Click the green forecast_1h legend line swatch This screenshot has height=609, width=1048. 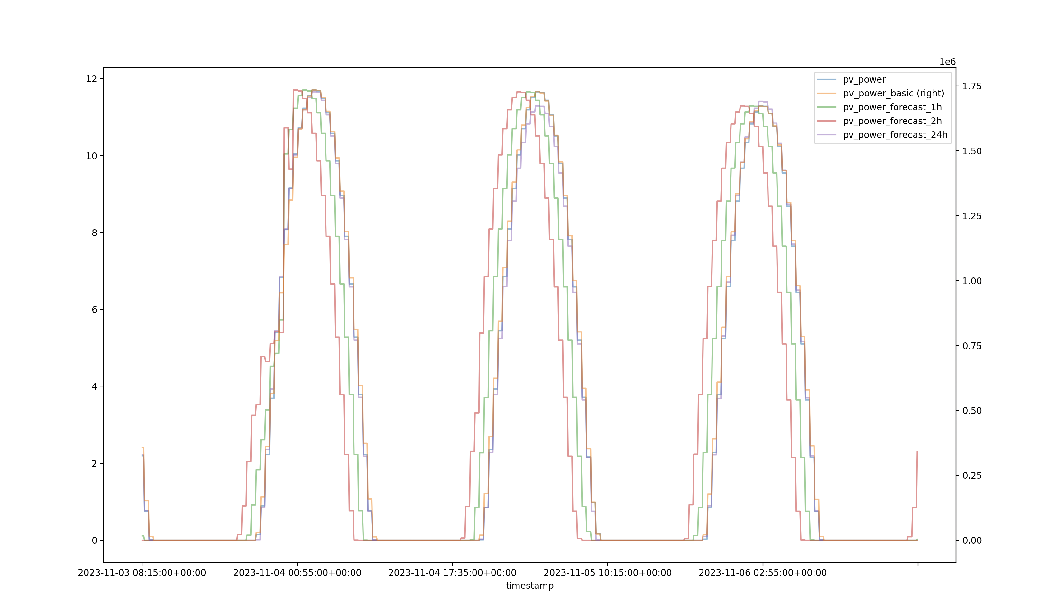(827, 107)
